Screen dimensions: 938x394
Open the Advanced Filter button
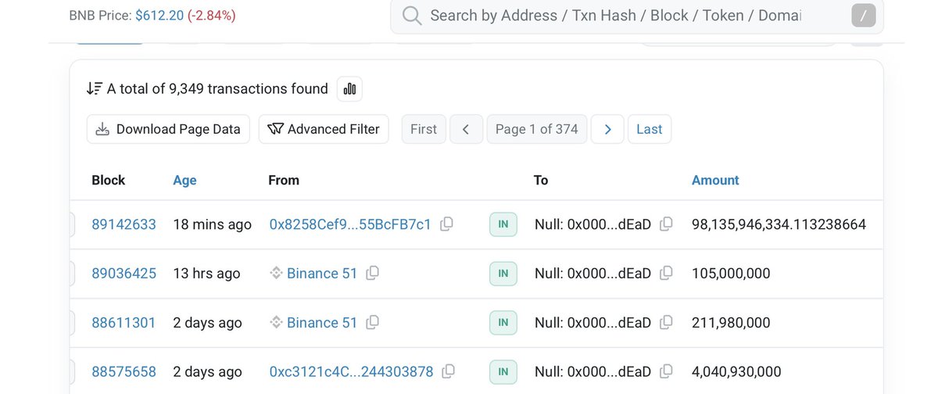point(324,129)
